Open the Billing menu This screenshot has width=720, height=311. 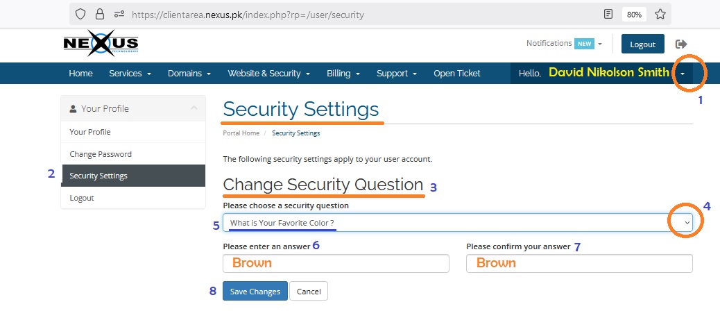[343, 74]
